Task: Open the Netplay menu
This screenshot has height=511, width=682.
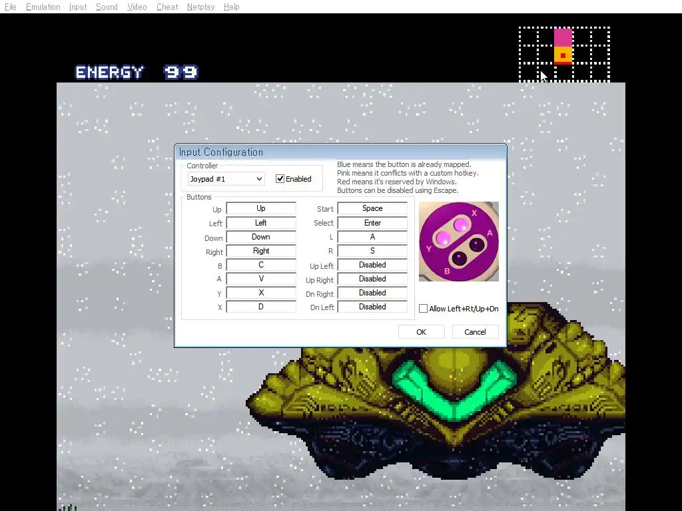Action: (x=200, y=7)
